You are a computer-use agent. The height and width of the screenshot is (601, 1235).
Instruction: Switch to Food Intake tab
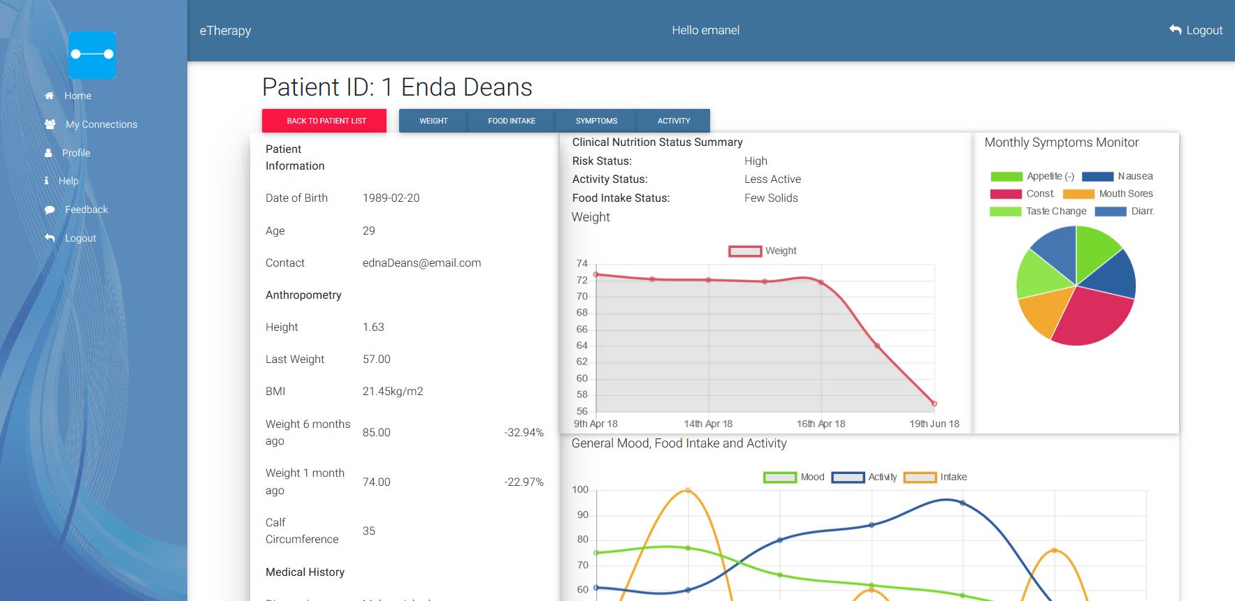(x=512, y=121)
